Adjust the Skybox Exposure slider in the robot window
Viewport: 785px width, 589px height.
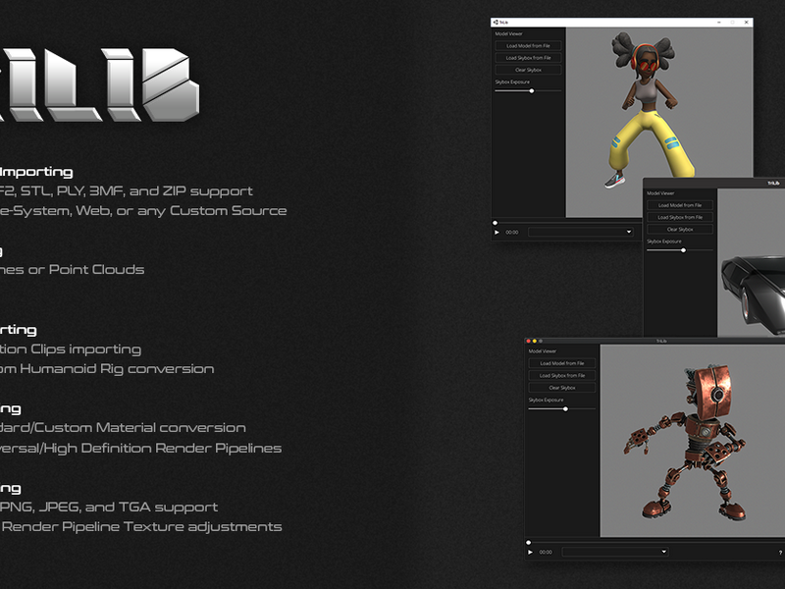pyautogui.click(x=566, y=409)
